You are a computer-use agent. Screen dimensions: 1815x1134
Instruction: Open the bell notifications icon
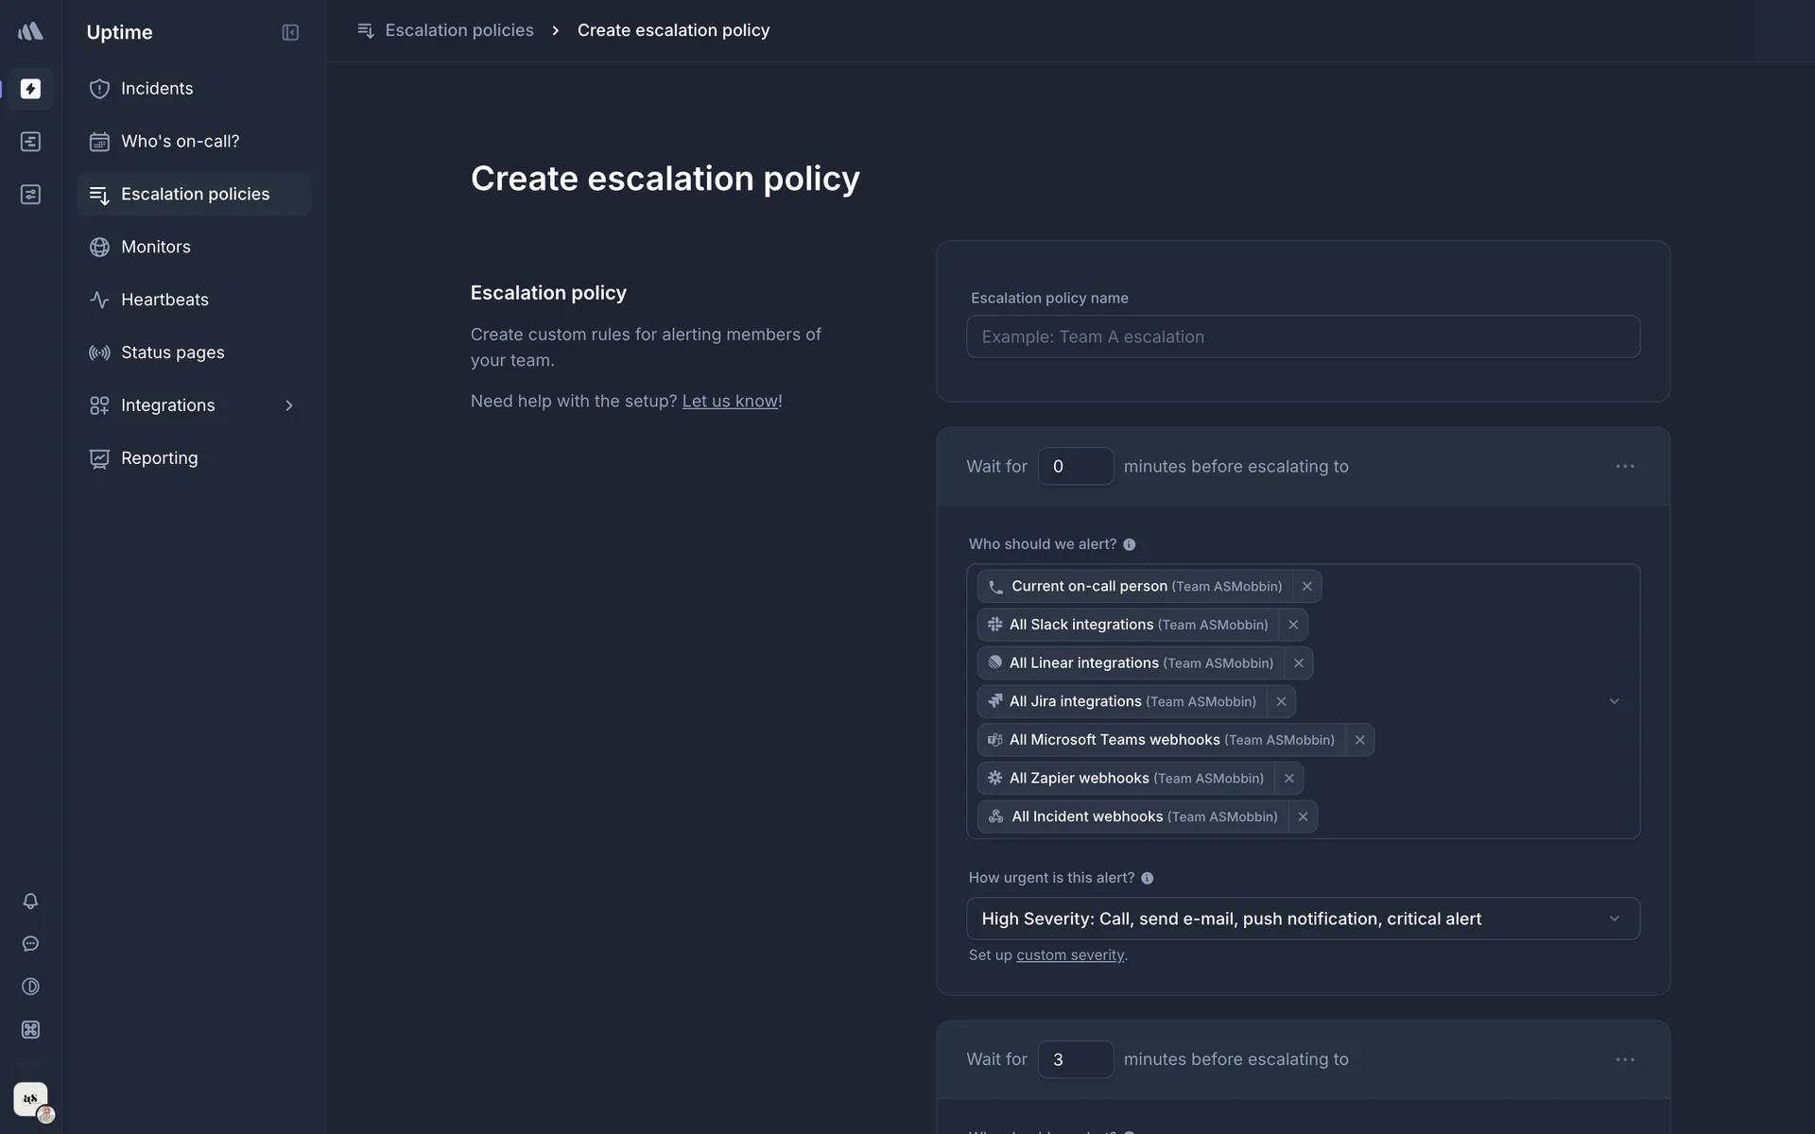pos(30,901)
